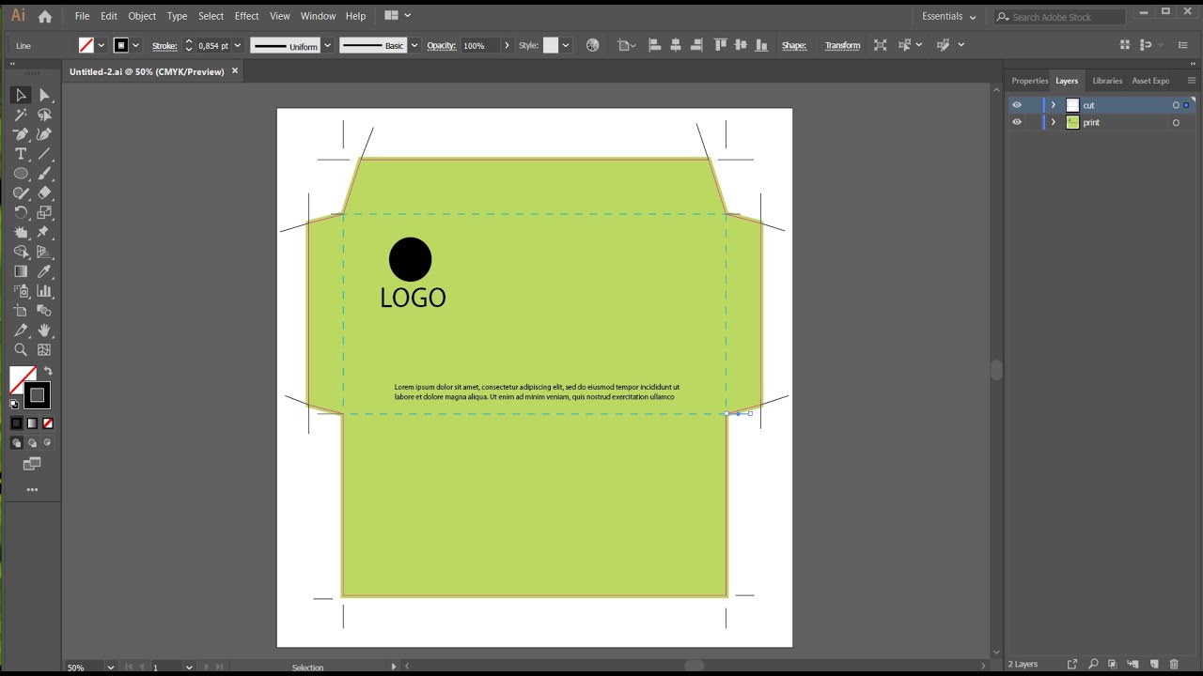
Task: Select the Eraser tool
Action: pos(44,193)
